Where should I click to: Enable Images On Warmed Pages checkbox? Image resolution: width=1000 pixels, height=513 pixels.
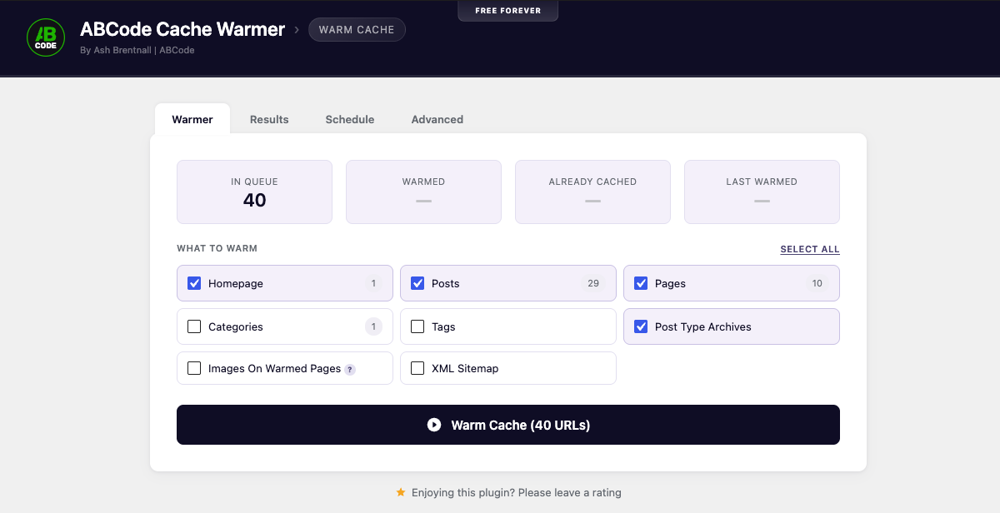[x=194, y=368]
